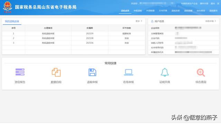Select the 我的退税进度 tab
Screen dimensions: 221x124
click(12, 21)
